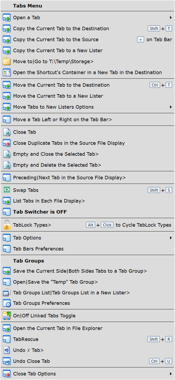175x380 pixels.
Task: Click the Linked Tabs Toggle icon
Action: tap(6, 316)
